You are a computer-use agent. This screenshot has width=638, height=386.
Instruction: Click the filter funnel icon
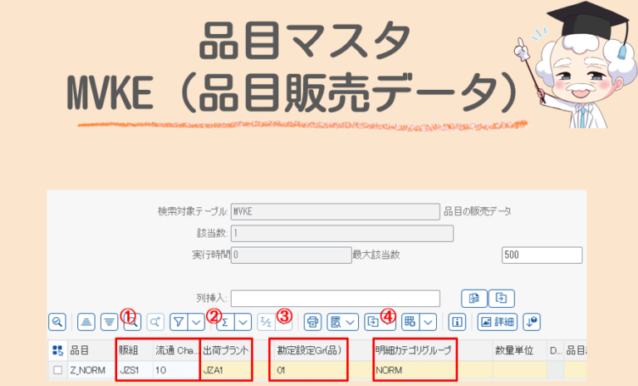[179, 321]
